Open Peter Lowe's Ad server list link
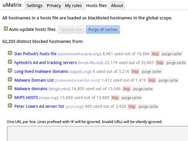Viewport: 188px width, 141px height. pos(39,106)
